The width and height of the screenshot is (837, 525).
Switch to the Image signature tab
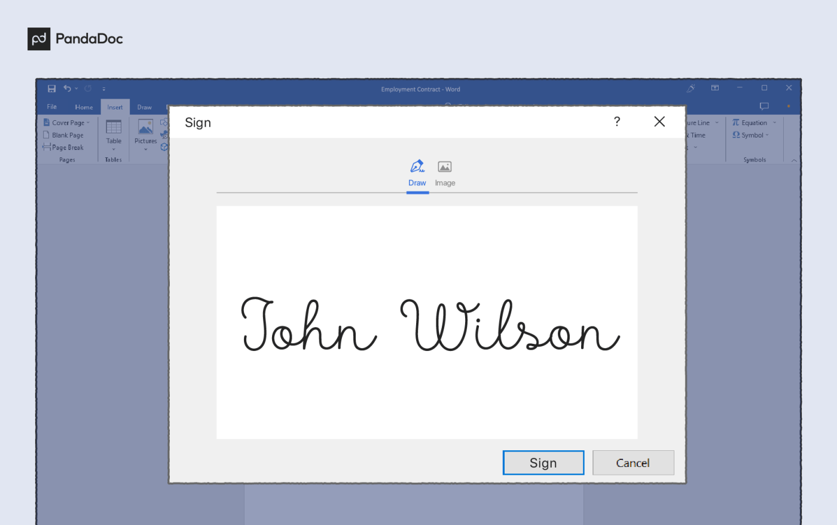coord(445,173)
